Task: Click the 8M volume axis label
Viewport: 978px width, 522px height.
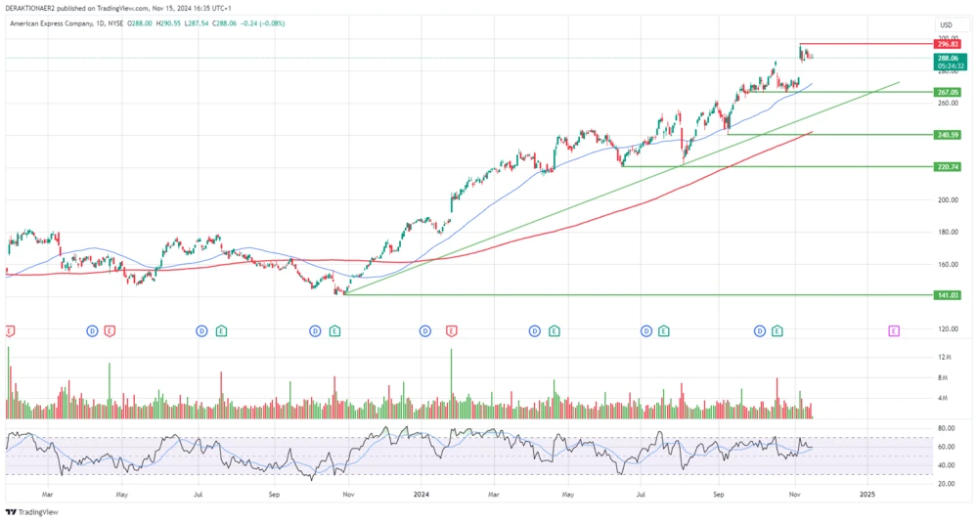Action: click(943, 378)
